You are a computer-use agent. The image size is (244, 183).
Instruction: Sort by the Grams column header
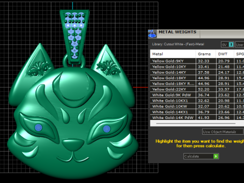[206, 54]
